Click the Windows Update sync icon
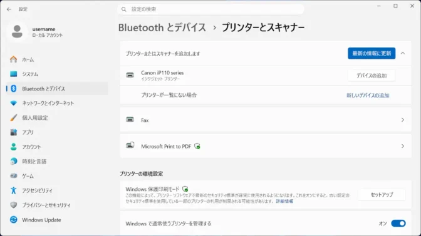 click(x=13, y=220)
